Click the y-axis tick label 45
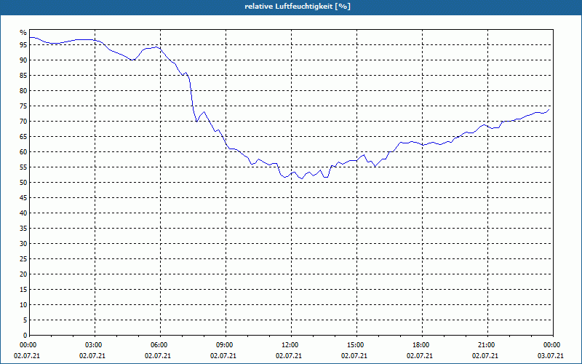The image size is (582, 364). click(23, 198)
